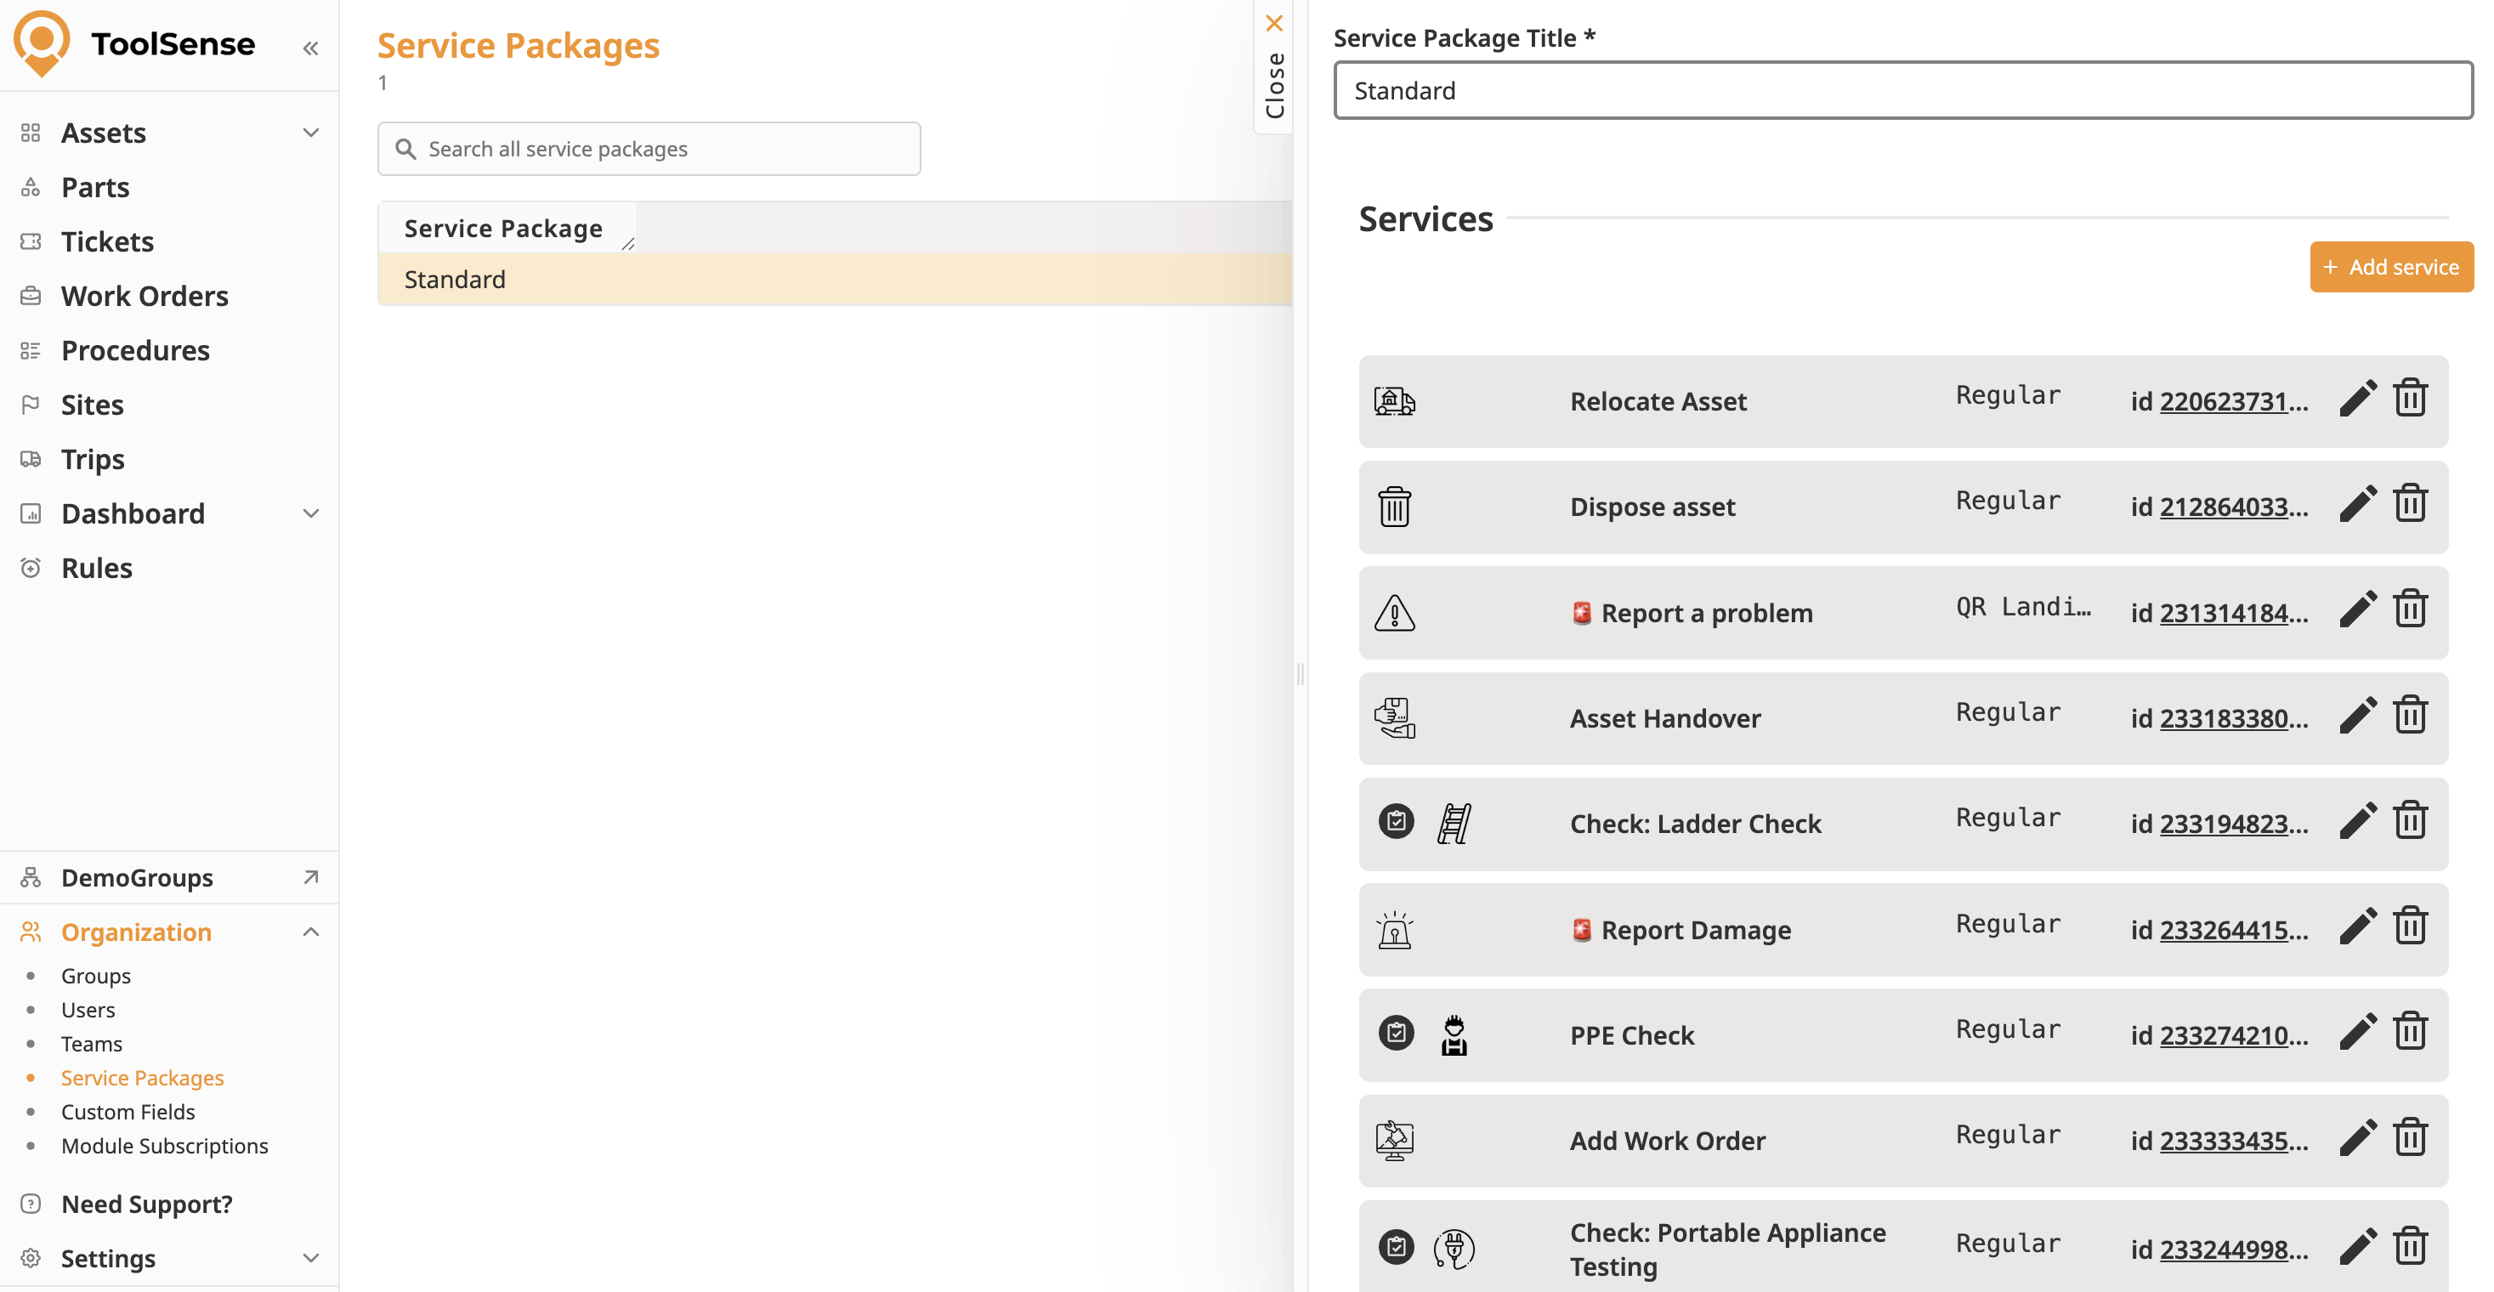Image resolution: width=2494 pixels, height=1292 pixels.
Task: Expand the Settings menu
Action: click(309, 1258)
